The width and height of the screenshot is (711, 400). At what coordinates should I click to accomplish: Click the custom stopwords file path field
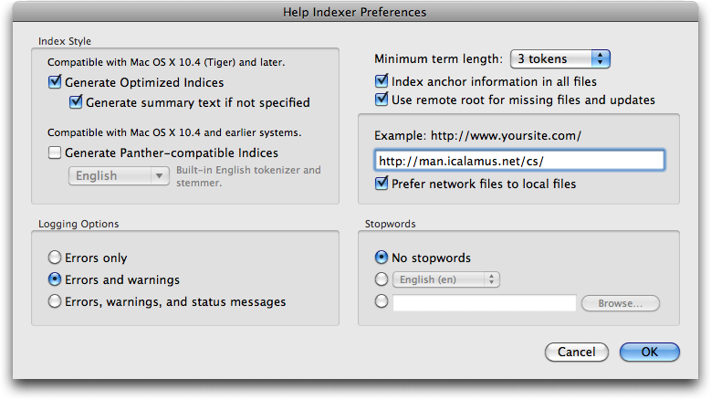click(x=484, y=303)
